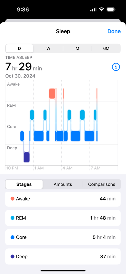This screenshot has width=126, height=274.
Task: Tap the home indicator bar
Action: click(x=63, y=271)
